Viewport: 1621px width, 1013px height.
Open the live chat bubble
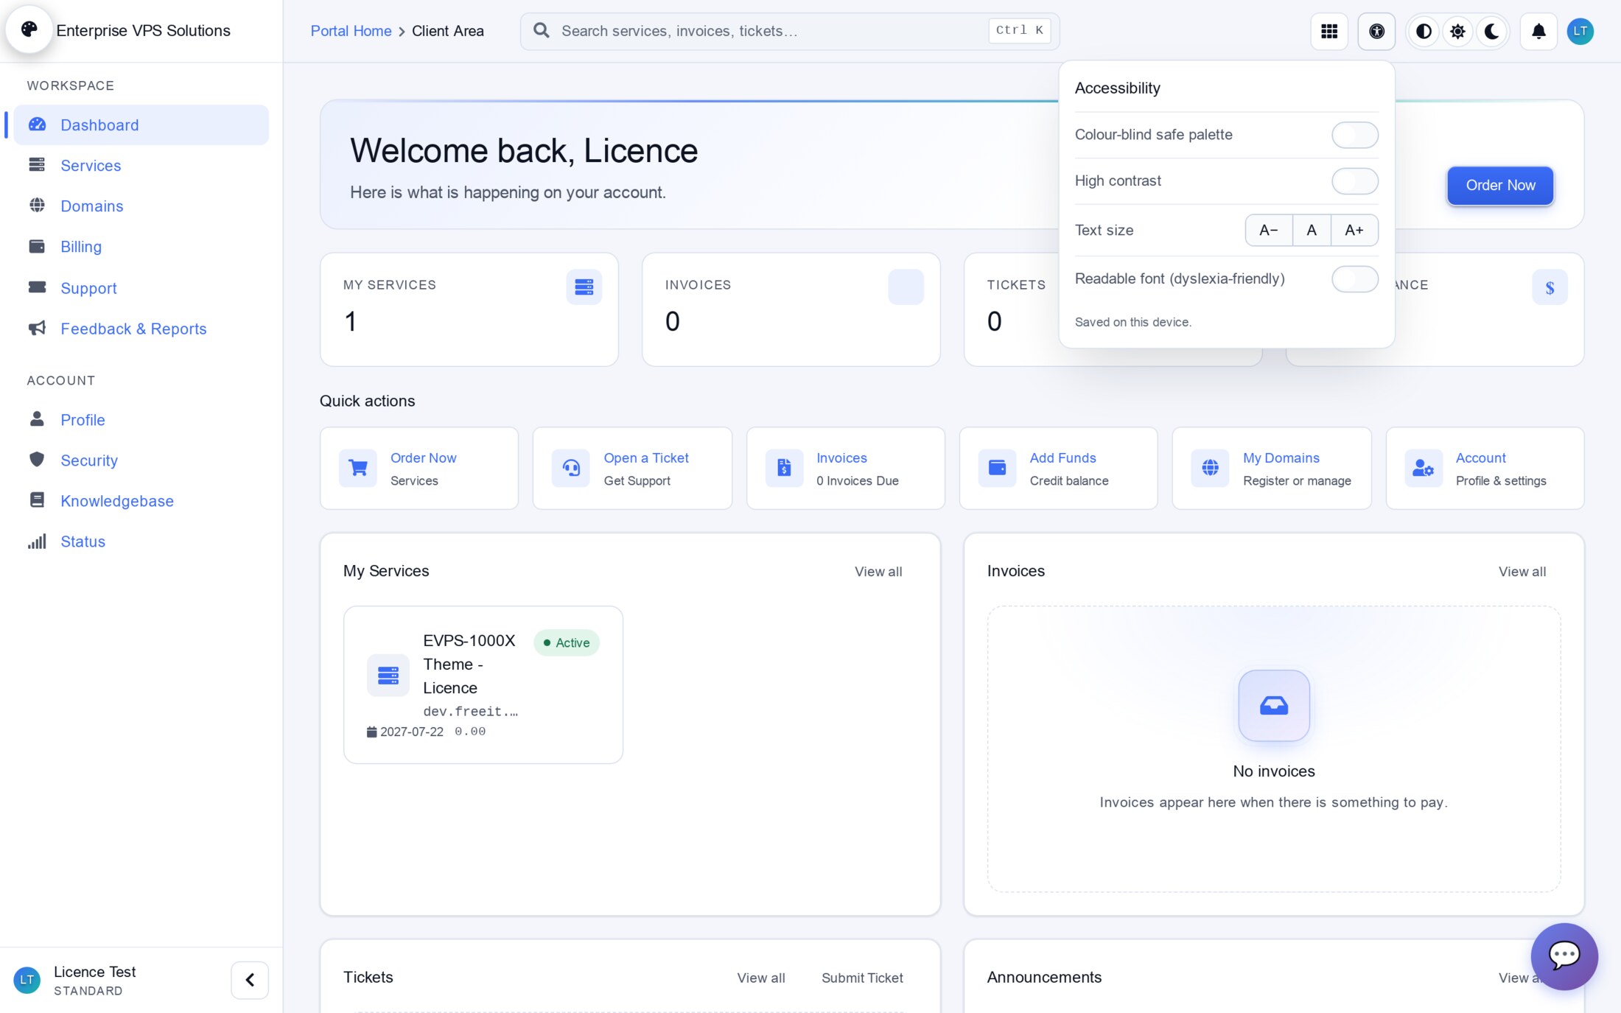(x=1564, y=956)
